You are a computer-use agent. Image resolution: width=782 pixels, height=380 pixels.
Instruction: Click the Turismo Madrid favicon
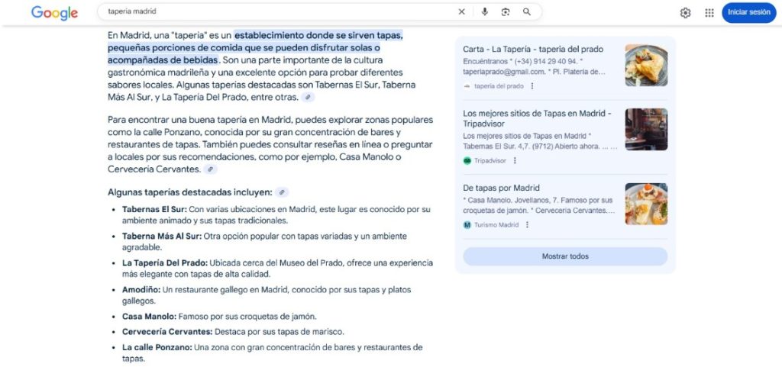(467, 224)
